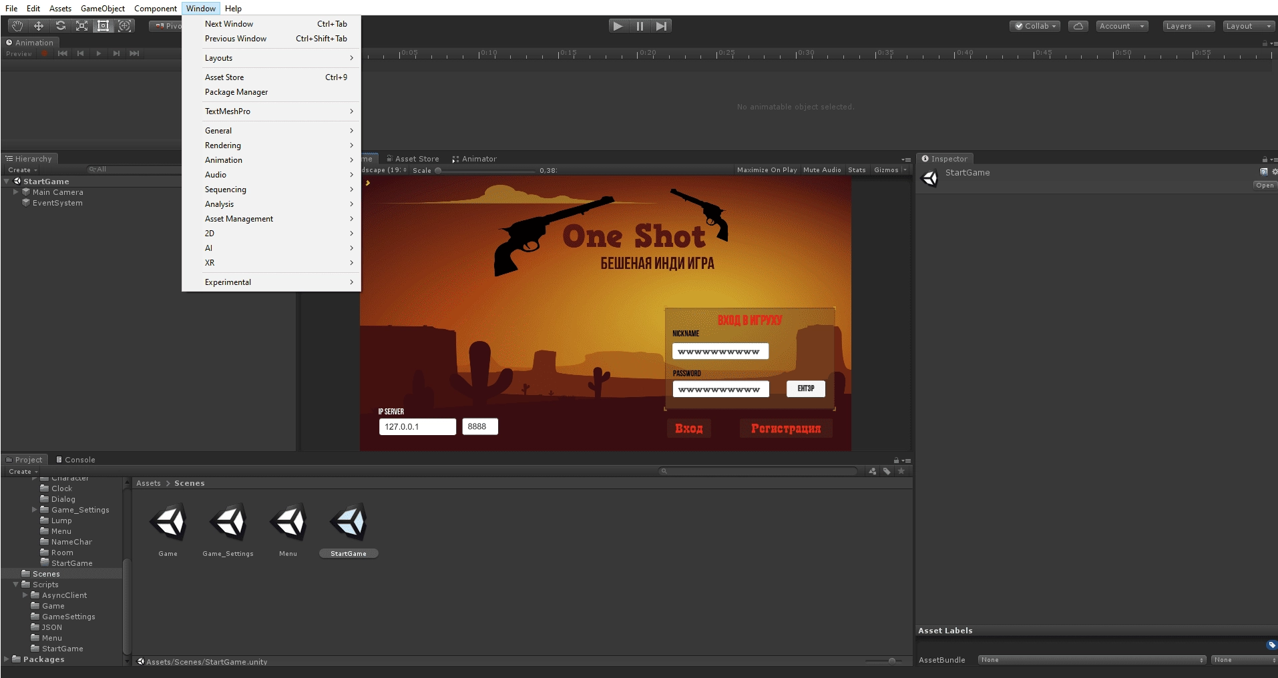Play the animation clip preview
The width and height of the screenshot is (1278, 678).
[98, 53]
